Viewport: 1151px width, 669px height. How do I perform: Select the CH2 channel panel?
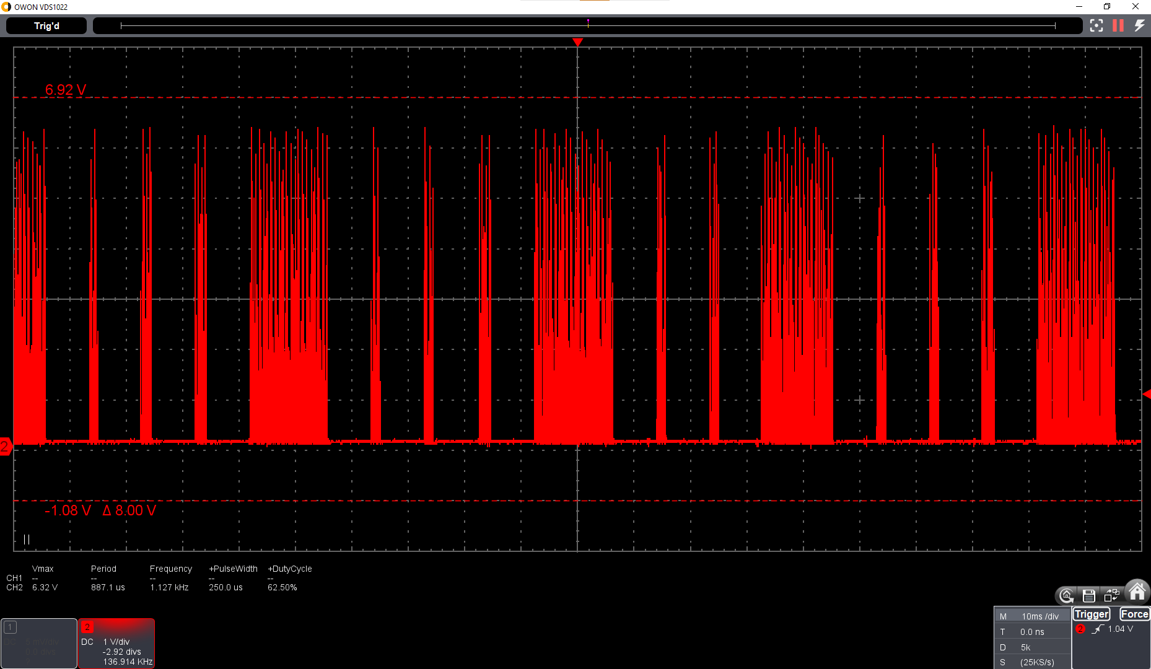[x=116, y=643]
